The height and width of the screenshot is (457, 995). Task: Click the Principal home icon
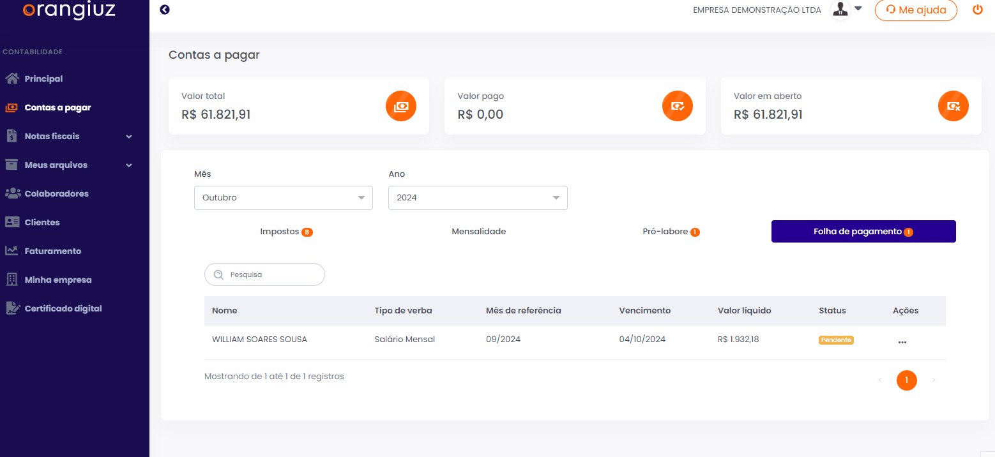click(11, 79)
